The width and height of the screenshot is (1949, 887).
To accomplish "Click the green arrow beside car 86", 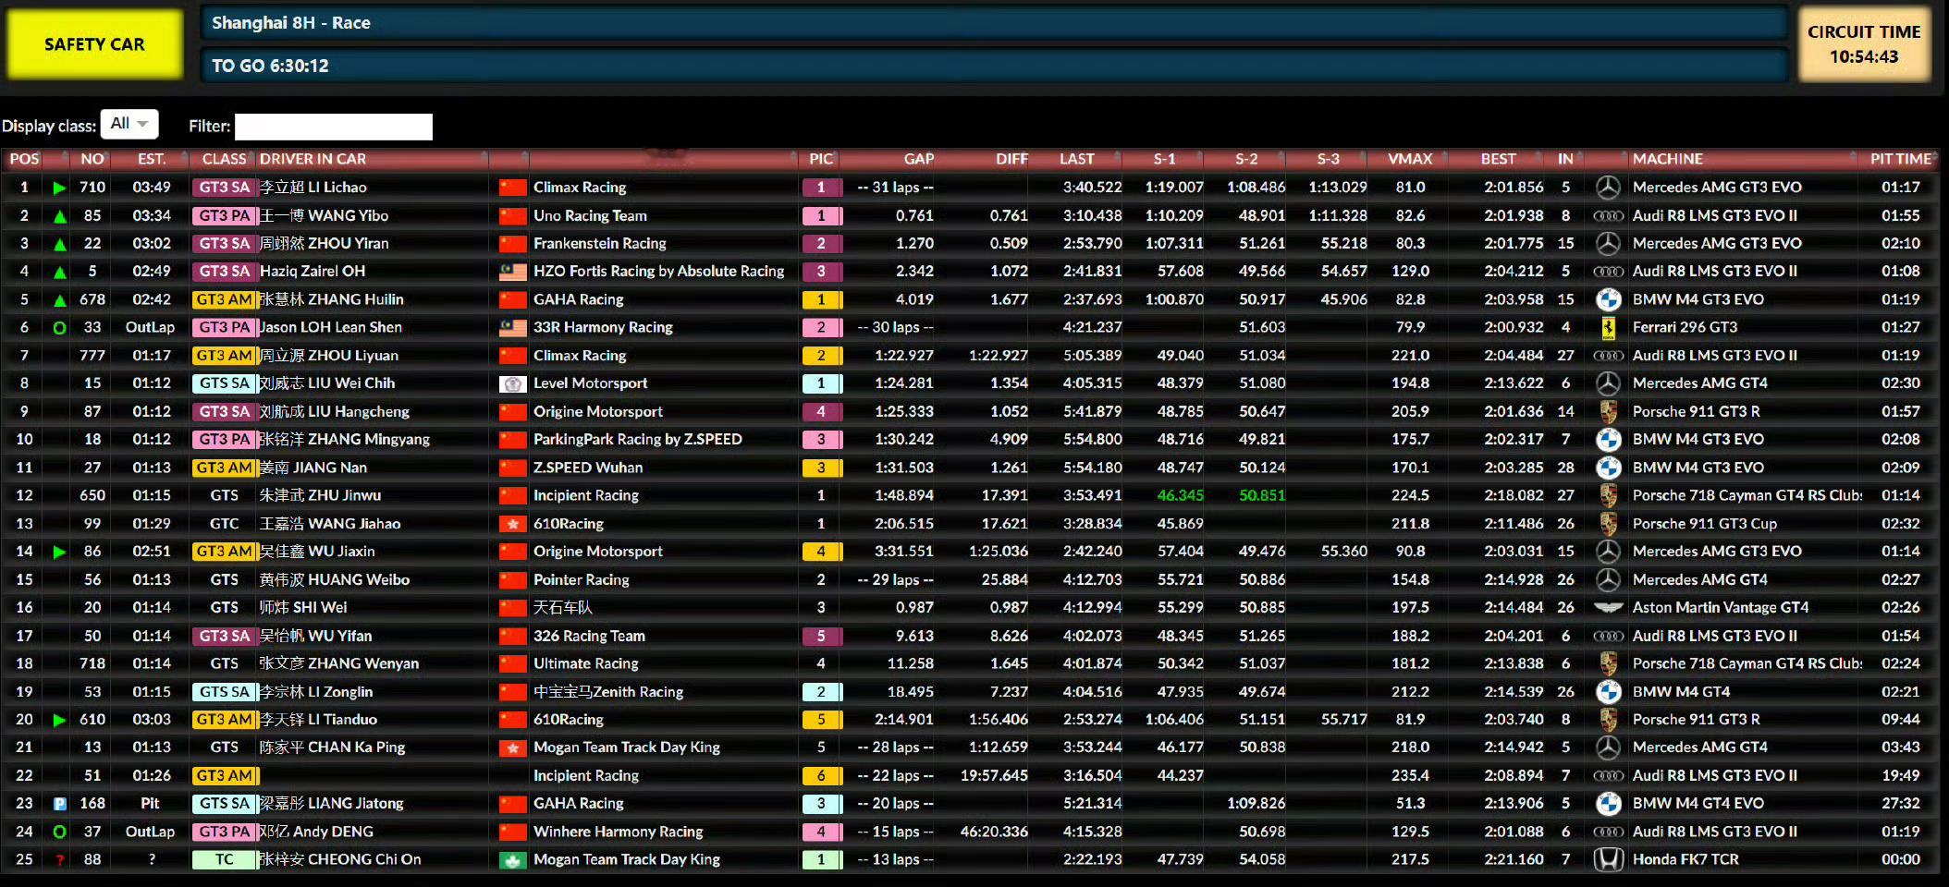I will pyautogui.click(x=59, y=552).
